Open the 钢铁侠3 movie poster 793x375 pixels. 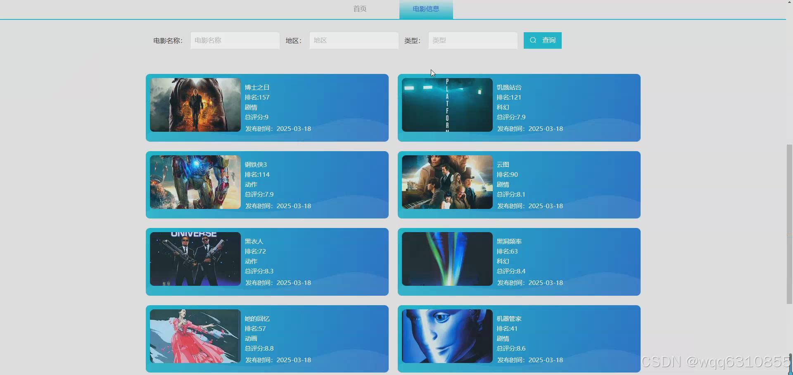(195, 182)
